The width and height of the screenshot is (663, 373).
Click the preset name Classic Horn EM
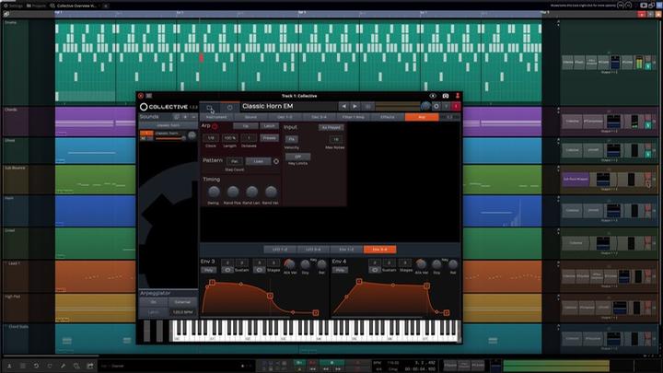(268, 106)
